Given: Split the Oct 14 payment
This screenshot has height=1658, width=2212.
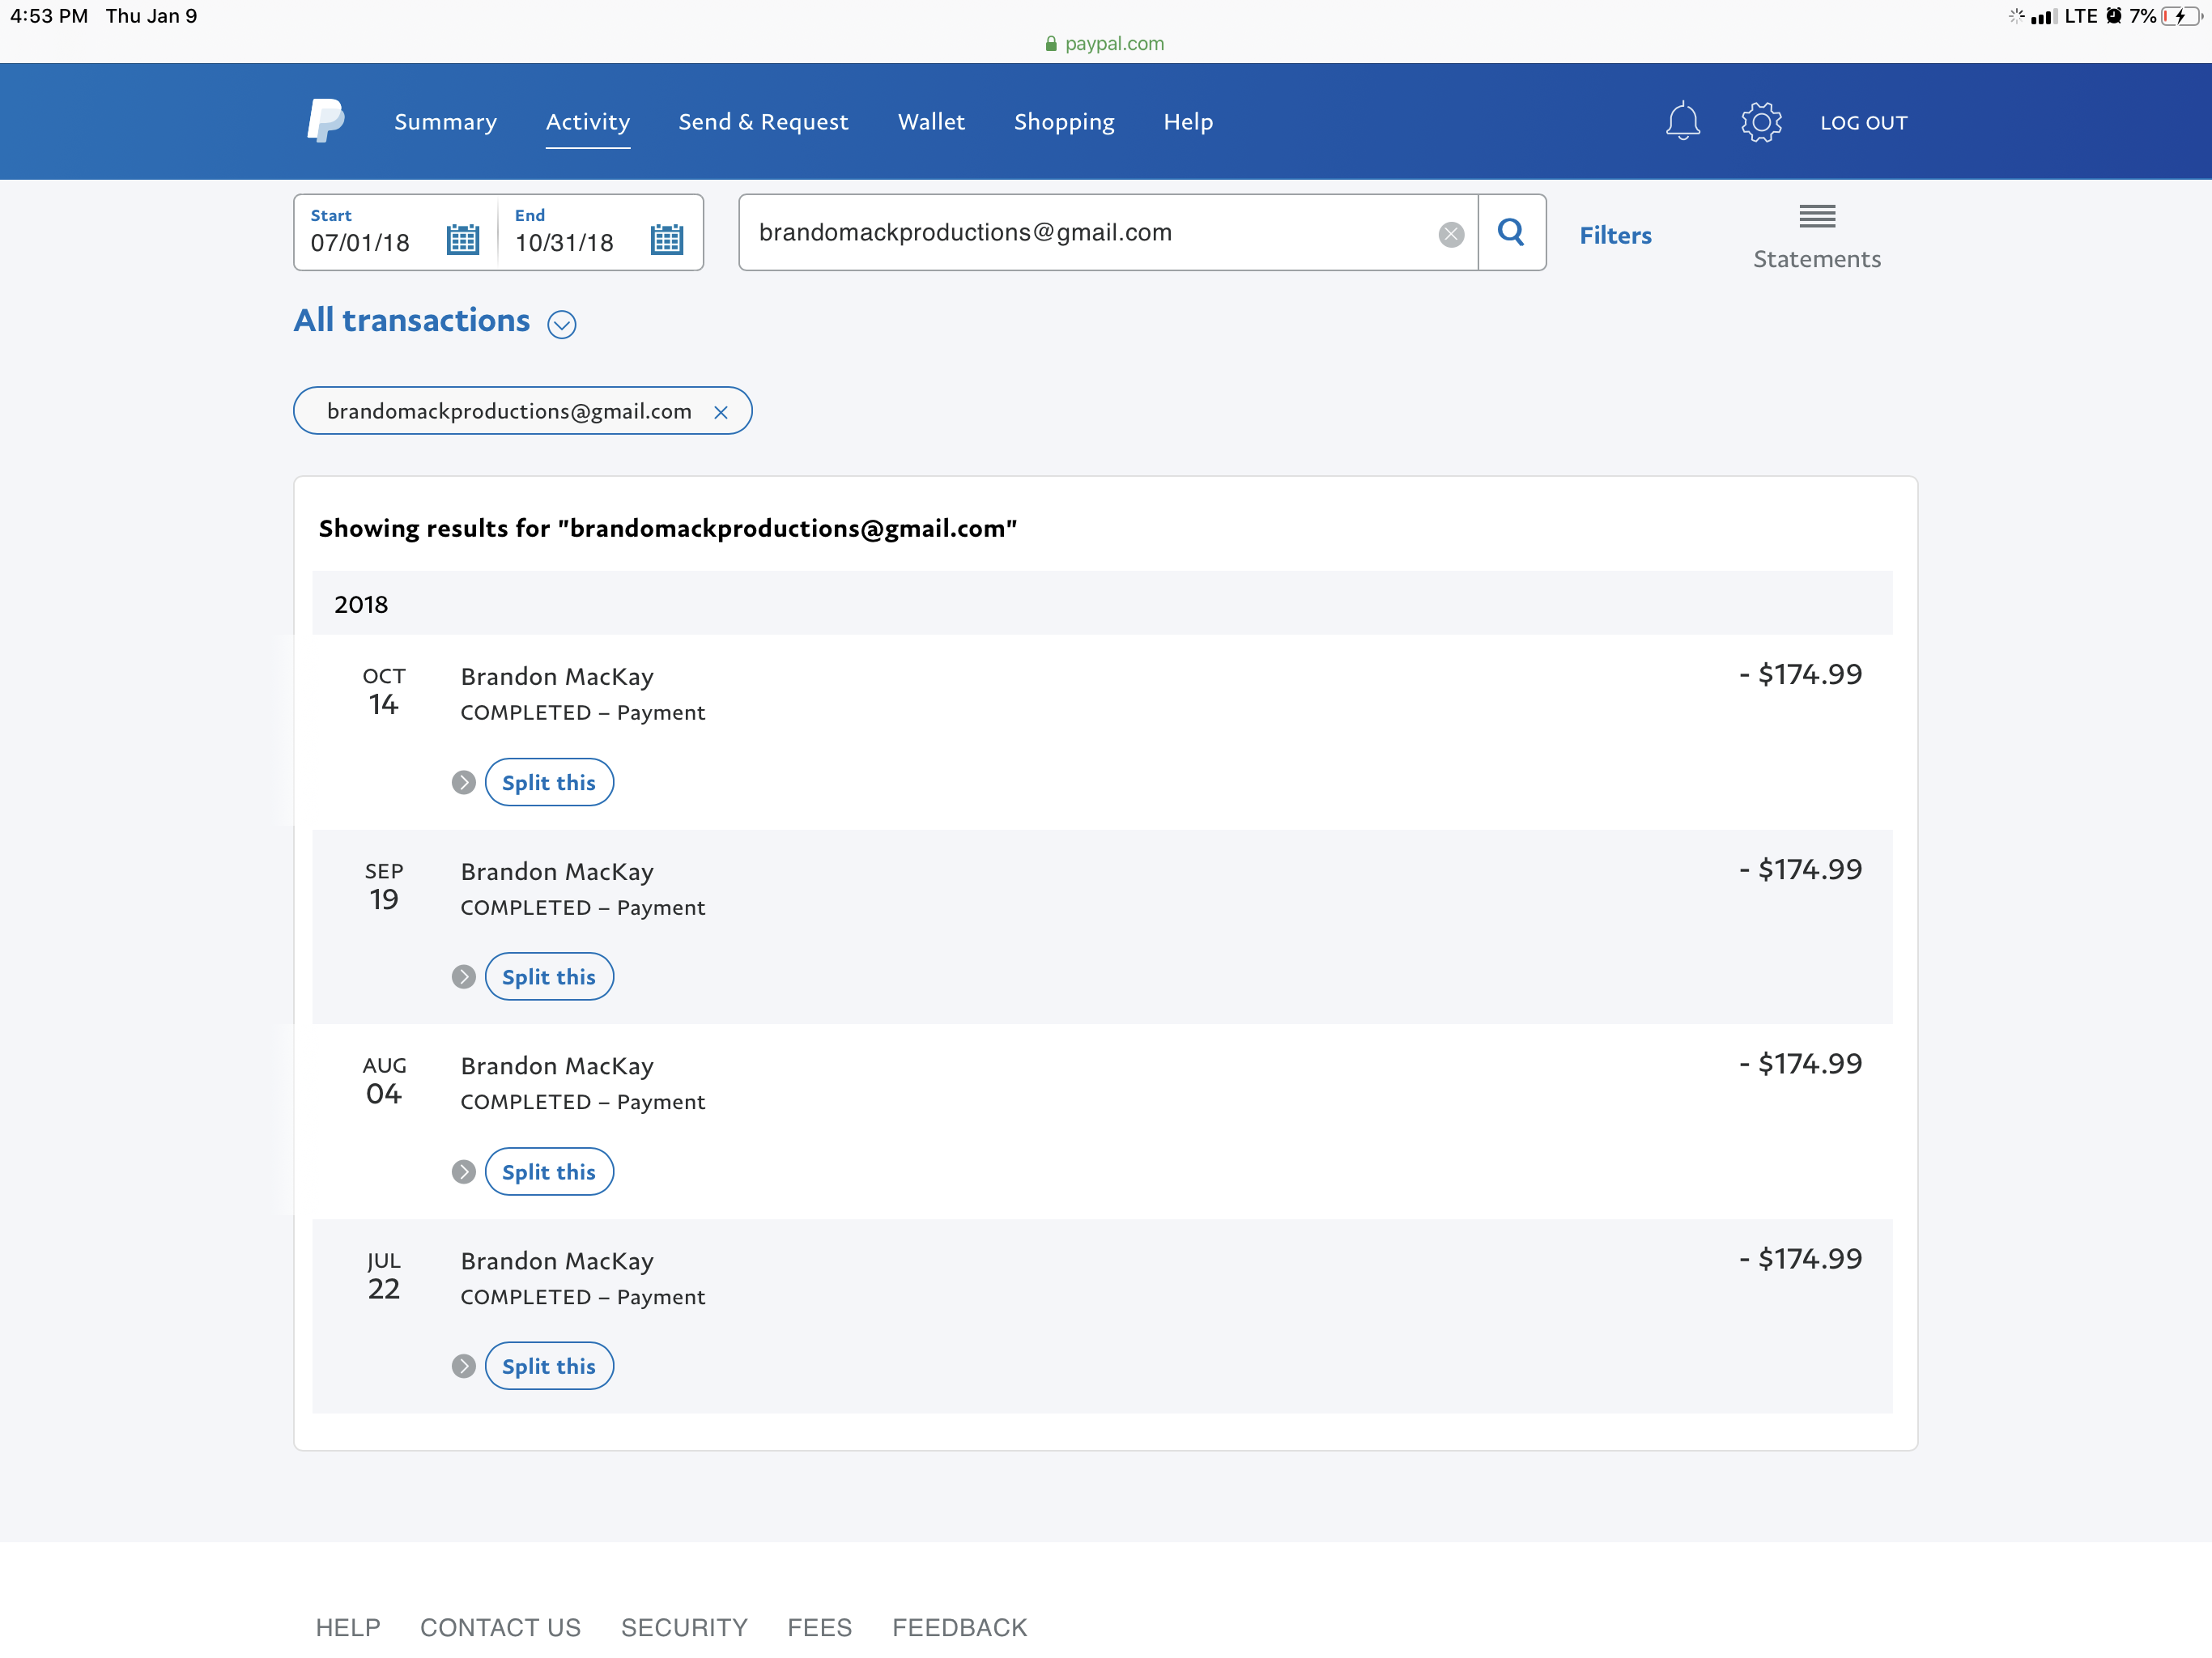Looking at the screenshot, I should [549, 782].
